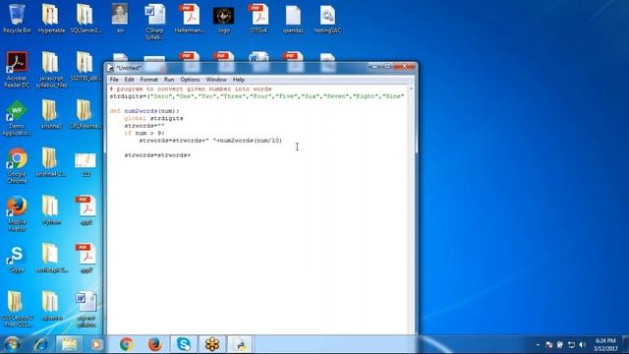Viewport: 629px width, 354px height.
Task: Minimize the IDLE editor window
Action: (x=374, y=66)
